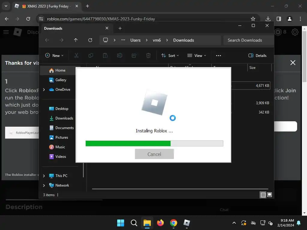
Task: Click the Installing Roblox progress bar
Action: [154, 143]
